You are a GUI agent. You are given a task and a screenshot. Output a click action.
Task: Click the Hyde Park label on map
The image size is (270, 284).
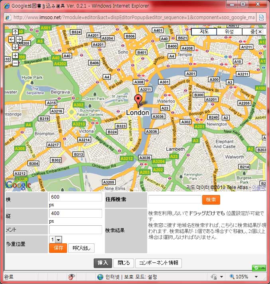click(32, 77)
